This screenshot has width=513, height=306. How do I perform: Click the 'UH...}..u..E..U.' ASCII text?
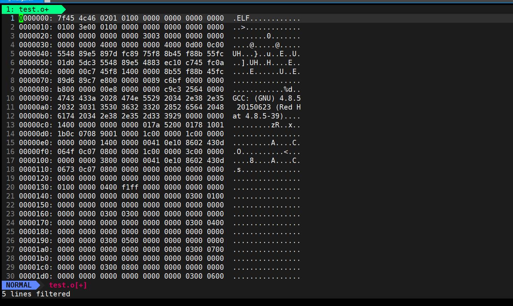(267, 54)
